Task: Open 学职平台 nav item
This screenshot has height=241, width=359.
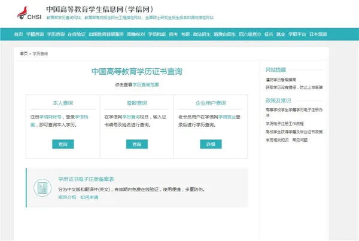Action: click(x=297, y=34)
